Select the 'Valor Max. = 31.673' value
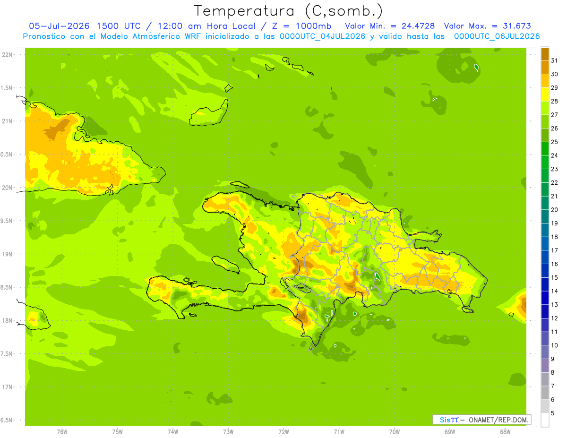The width and height of the screenshot is (567, 438). pyautogui.click(x=488, y=26)
